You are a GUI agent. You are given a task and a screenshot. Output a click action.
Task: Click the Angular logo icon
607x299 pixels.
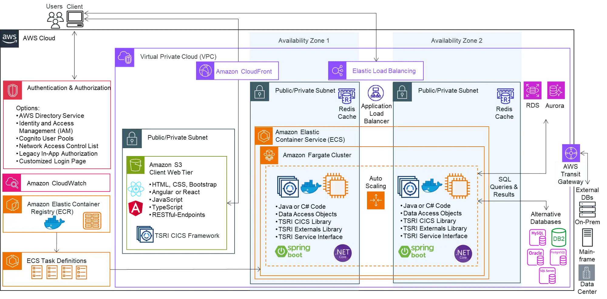coord(136,208)
